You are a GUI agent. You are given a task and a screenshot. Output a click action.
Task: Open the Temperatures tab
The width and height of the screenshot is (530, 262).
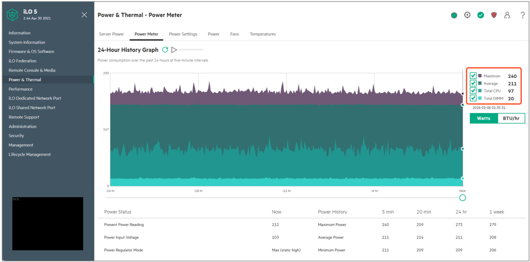click(263, 34)
